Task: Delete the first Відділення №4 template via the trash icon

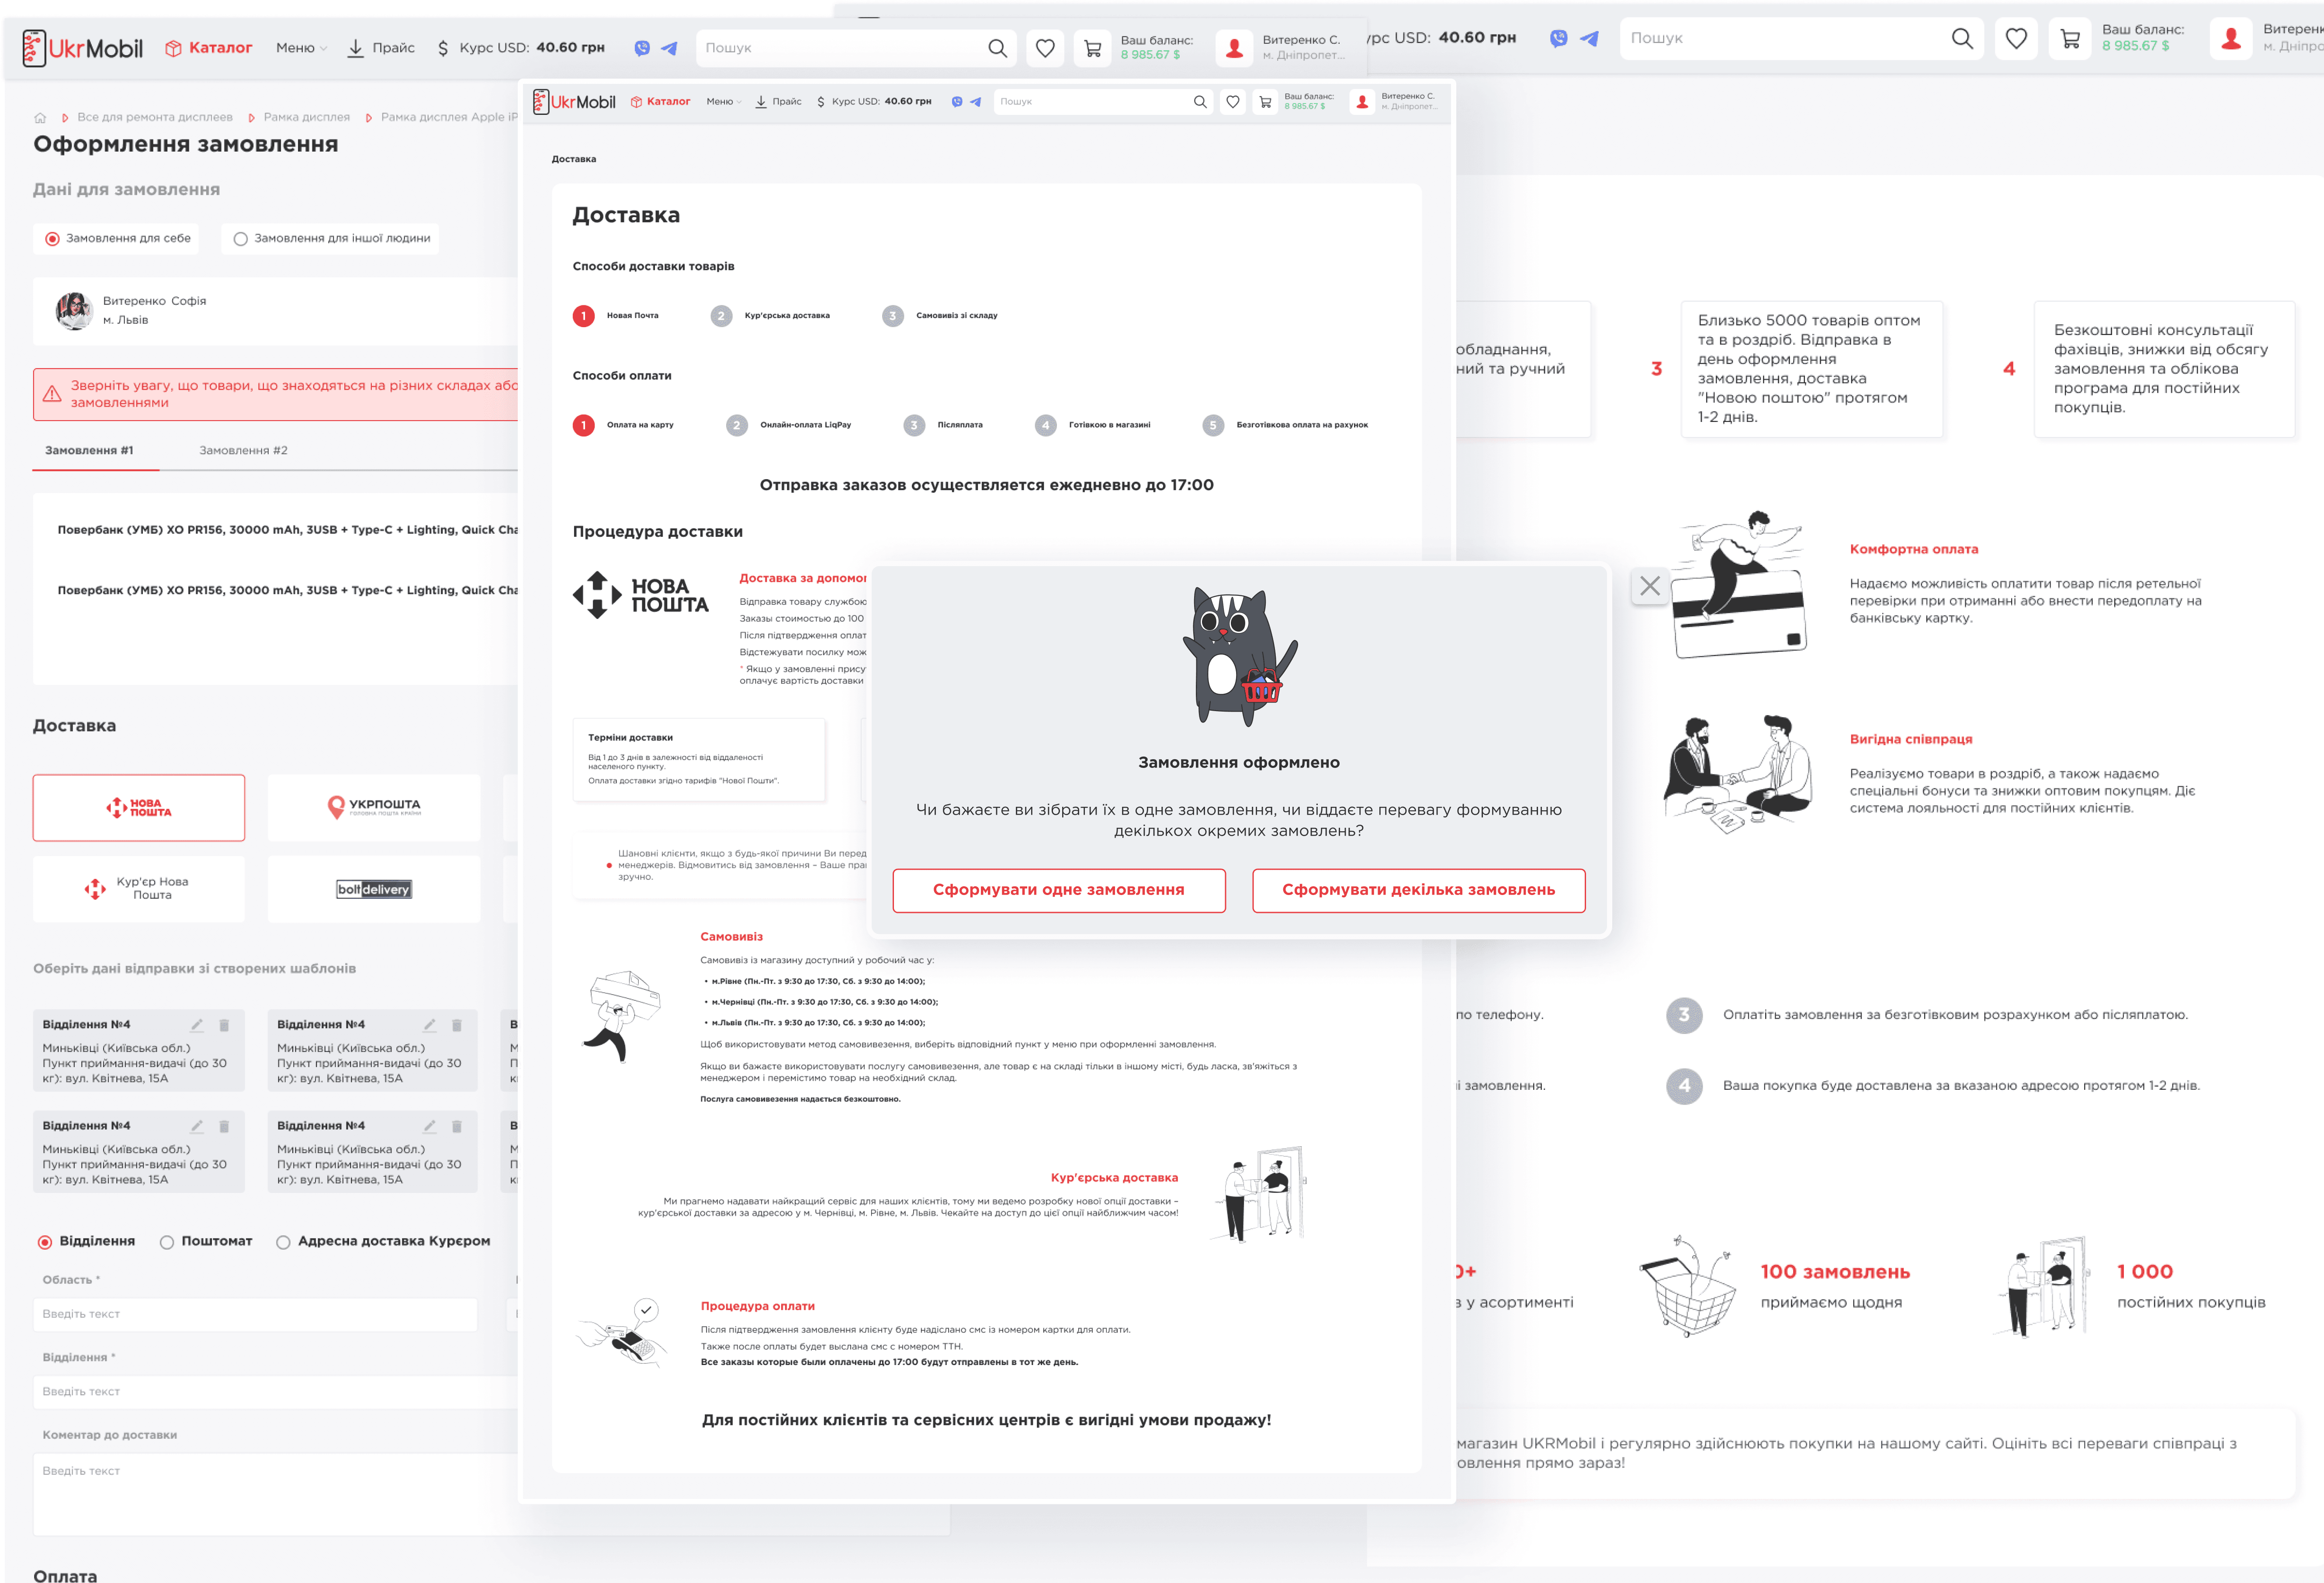Action: pyautogui.click(x=224, y=1025)
